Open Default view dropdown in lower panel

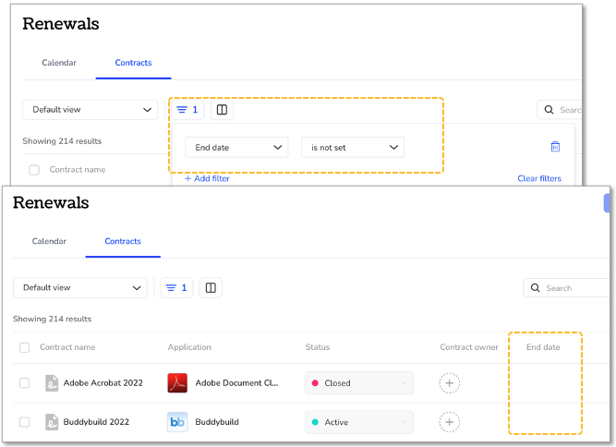[80, 288]
